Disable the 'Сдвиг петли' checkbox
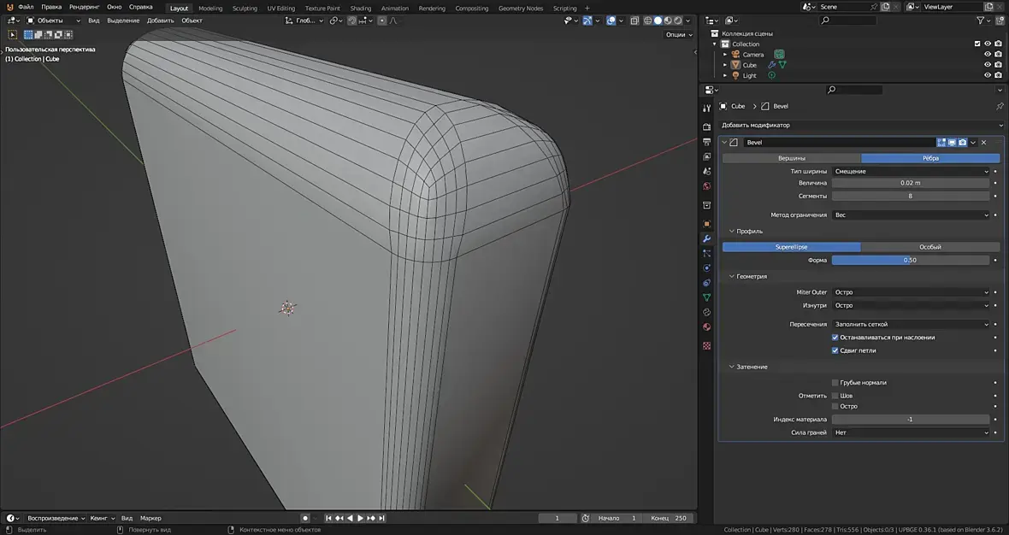The height and width of the screenshot is (535, 1009). pos(835,350)
